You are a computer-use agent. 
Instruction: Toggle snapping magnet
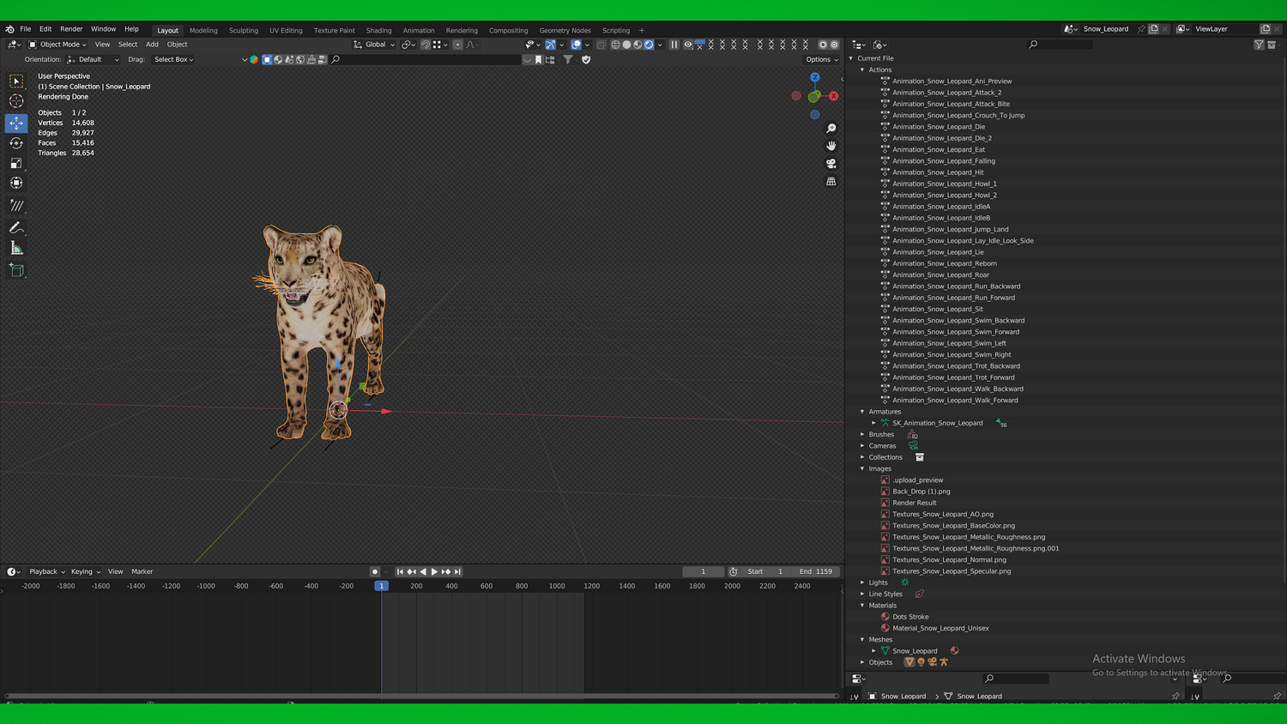tap(425, 45)
